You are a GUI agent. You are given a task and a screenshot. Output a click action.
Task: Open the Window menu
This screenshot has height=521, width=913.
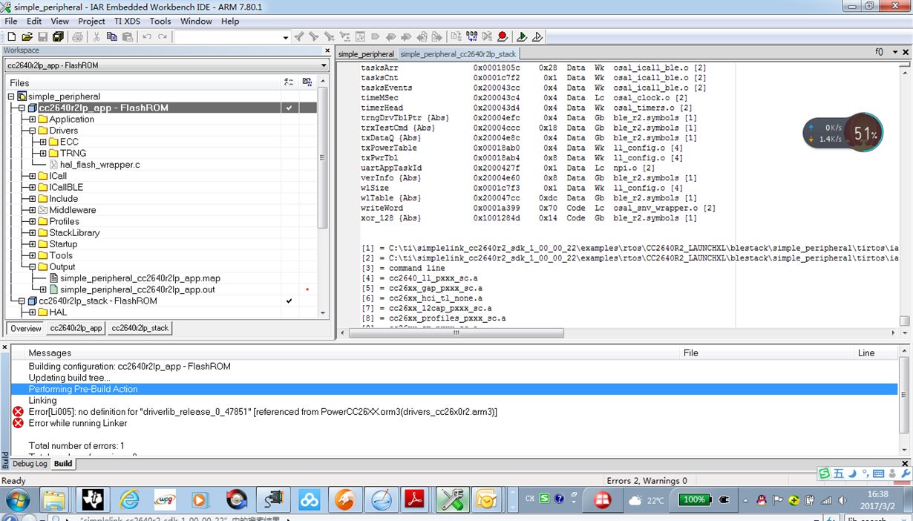(x=196, y=21)
